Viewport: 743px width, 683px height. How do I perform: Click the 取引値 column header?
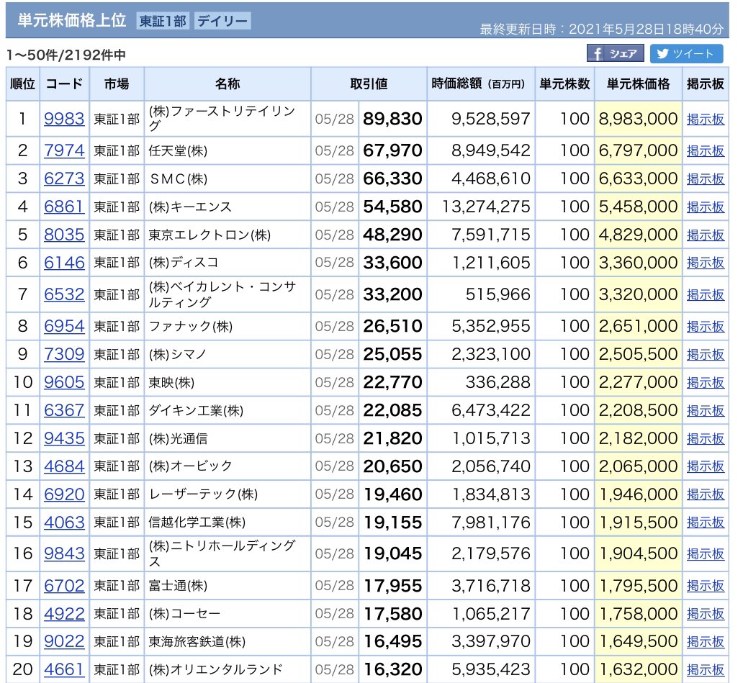point(369,83)
